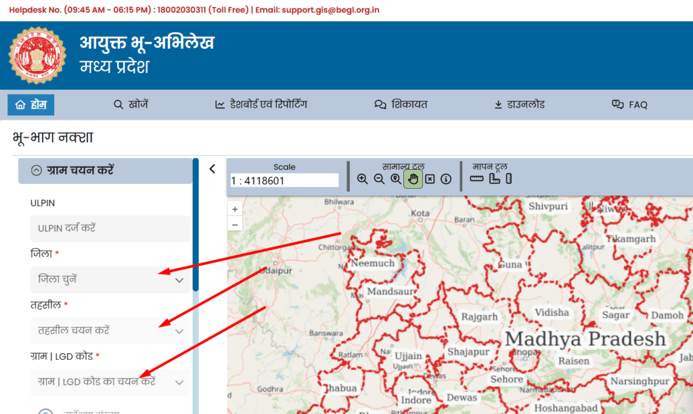Select the horizontal ruler measure tool
The height and width of the screenshot is (414, 693).
[x=476, y=179]
